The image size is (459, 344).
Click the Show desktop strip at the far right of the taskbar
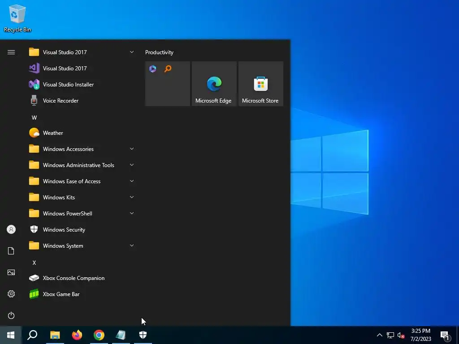[458, 335]
